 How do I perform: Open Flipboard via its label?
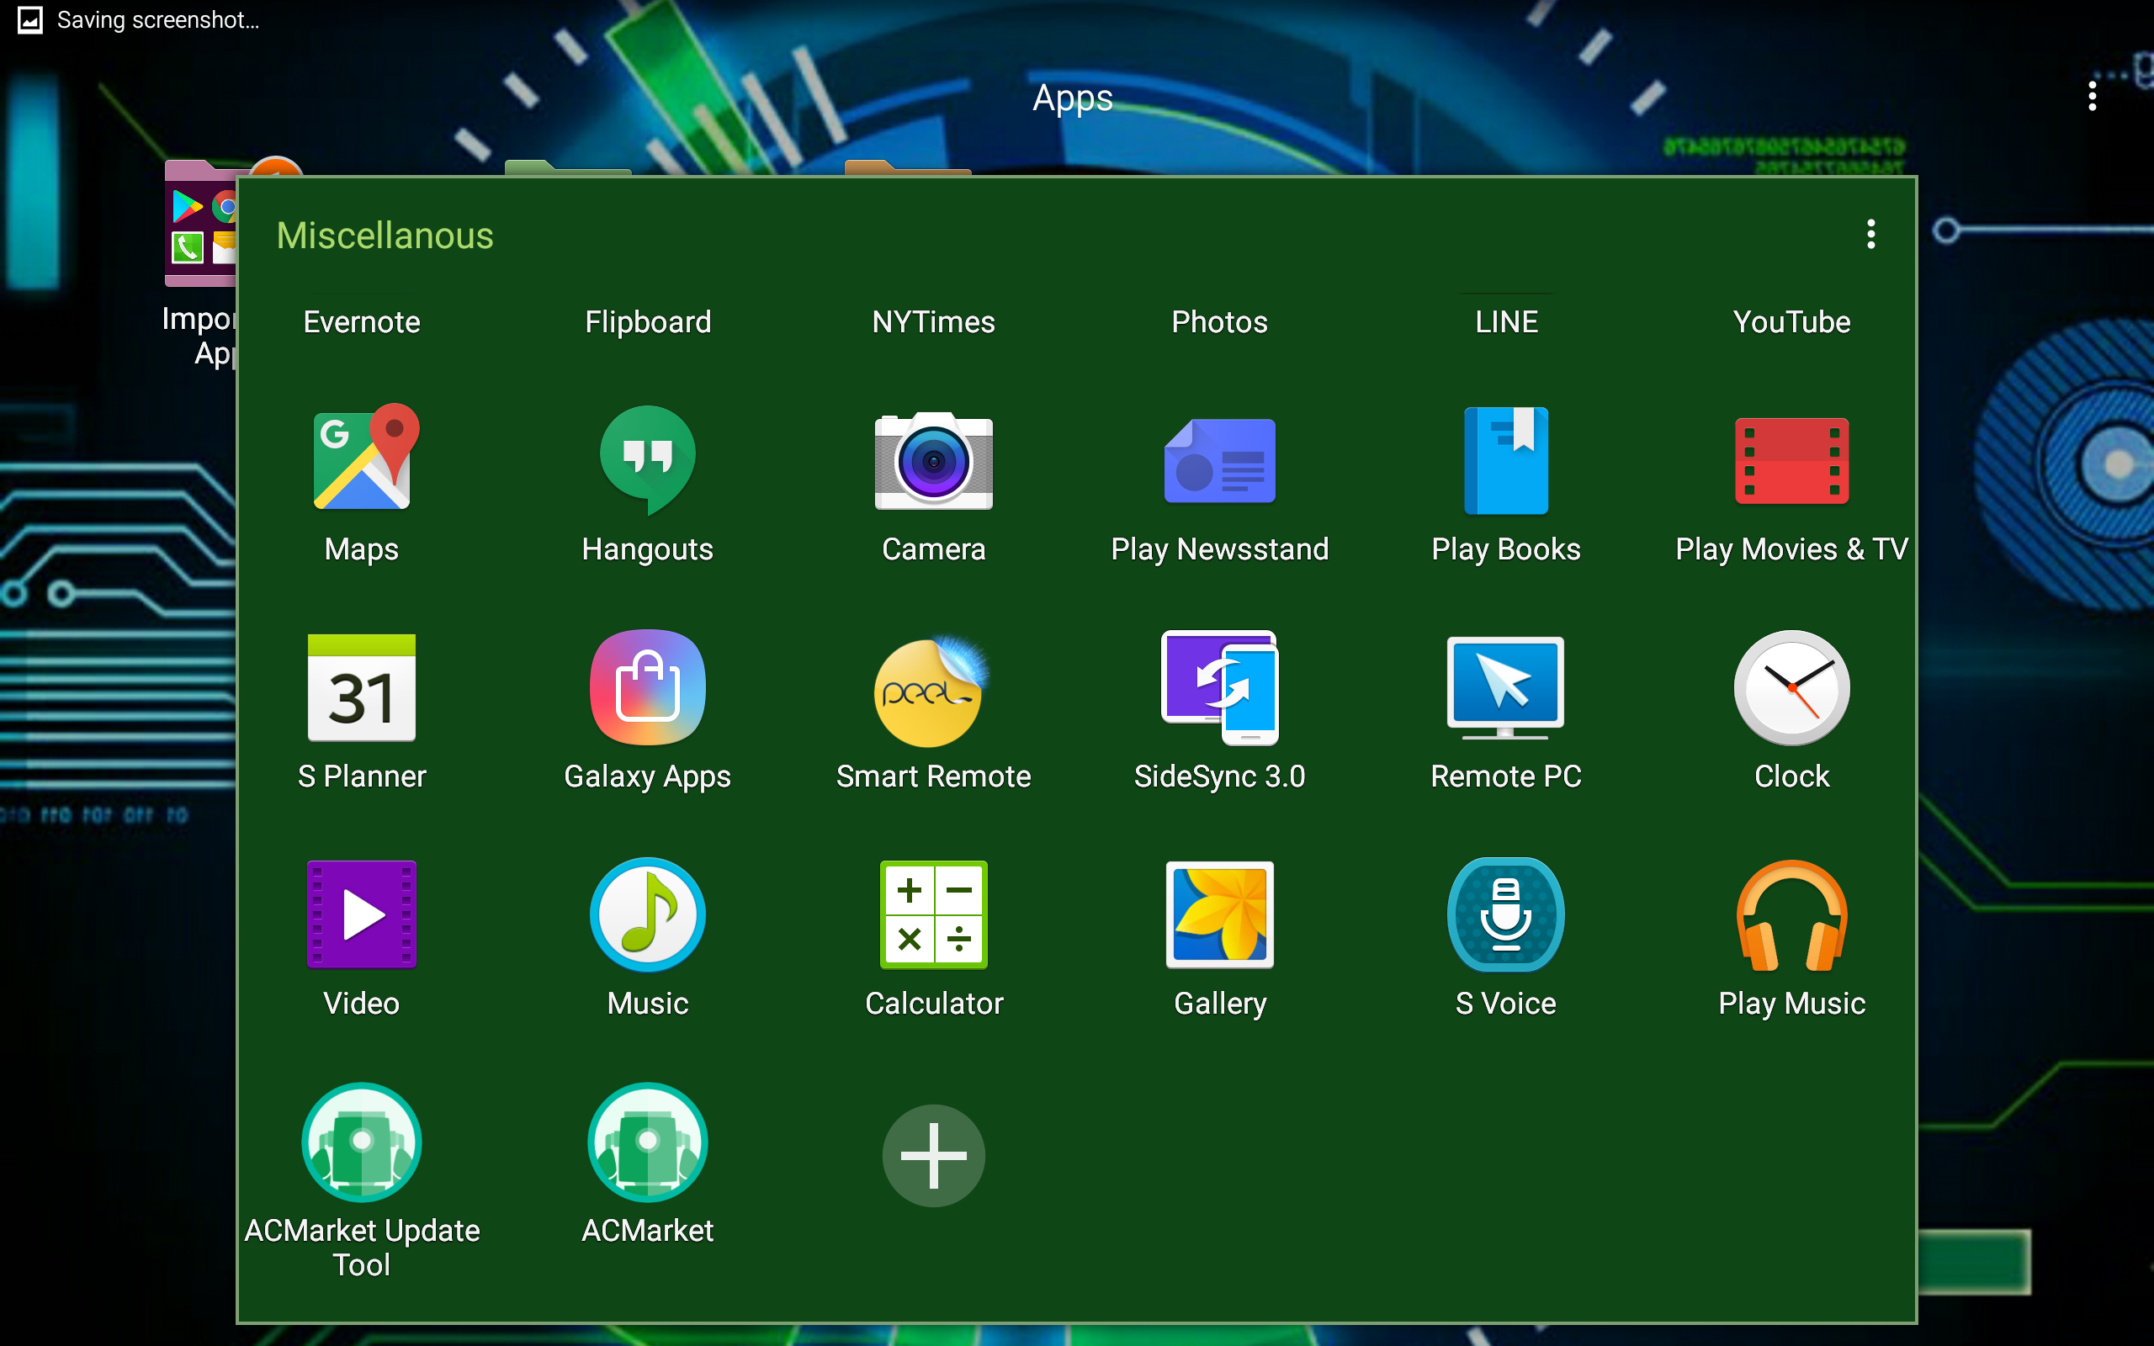tap(647, 321)
